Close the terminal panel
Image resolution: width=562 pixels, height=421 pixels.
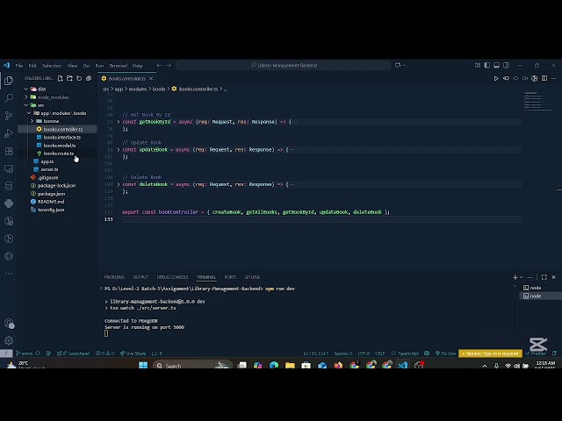tap(553, 277)
